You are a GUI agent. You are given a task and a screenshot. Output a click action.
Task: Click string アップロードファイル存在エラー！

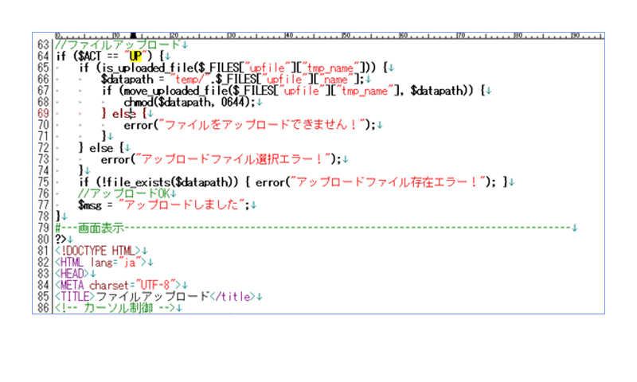[388, 182]
